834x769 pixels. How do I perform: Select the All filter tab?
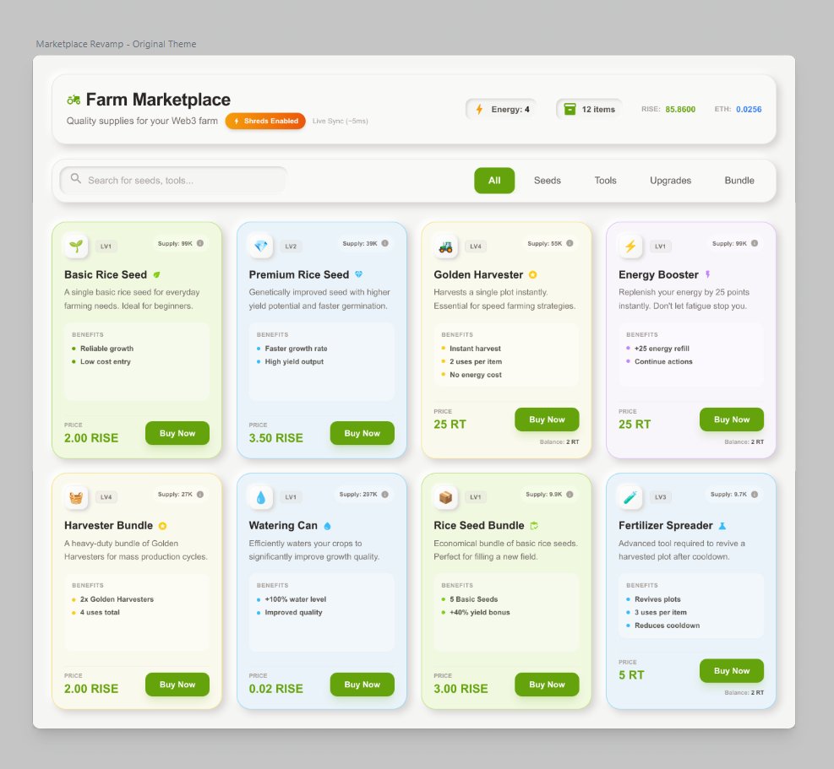click(494, 181)
